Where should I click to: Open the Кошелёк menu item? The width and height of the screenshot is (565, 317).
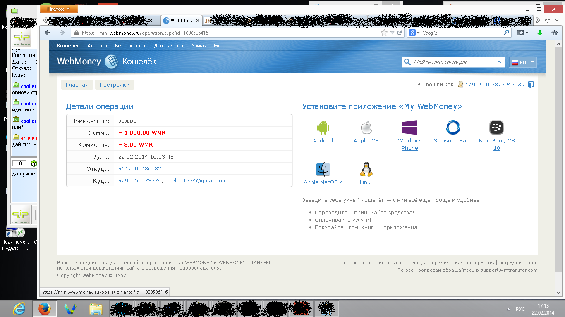pyautogui.click(x=68, y=46)
